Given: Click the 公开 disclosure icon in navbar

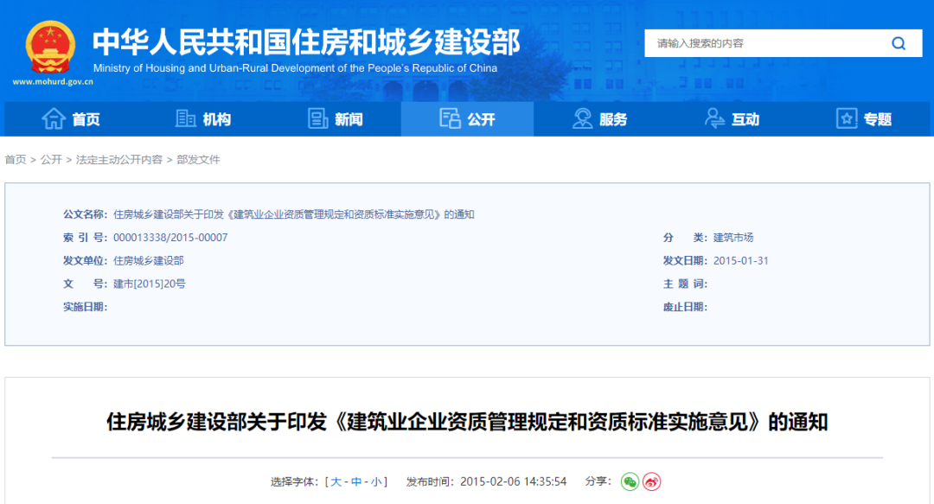Looking at the screenshot, I should (x=450, y=118).
